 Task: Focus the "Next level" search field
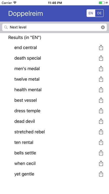pyautogui.click(x=54, y=27)
